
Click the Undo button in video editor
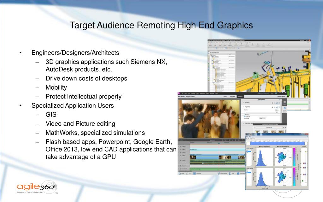pyautogui.click(x=181, y=174)
